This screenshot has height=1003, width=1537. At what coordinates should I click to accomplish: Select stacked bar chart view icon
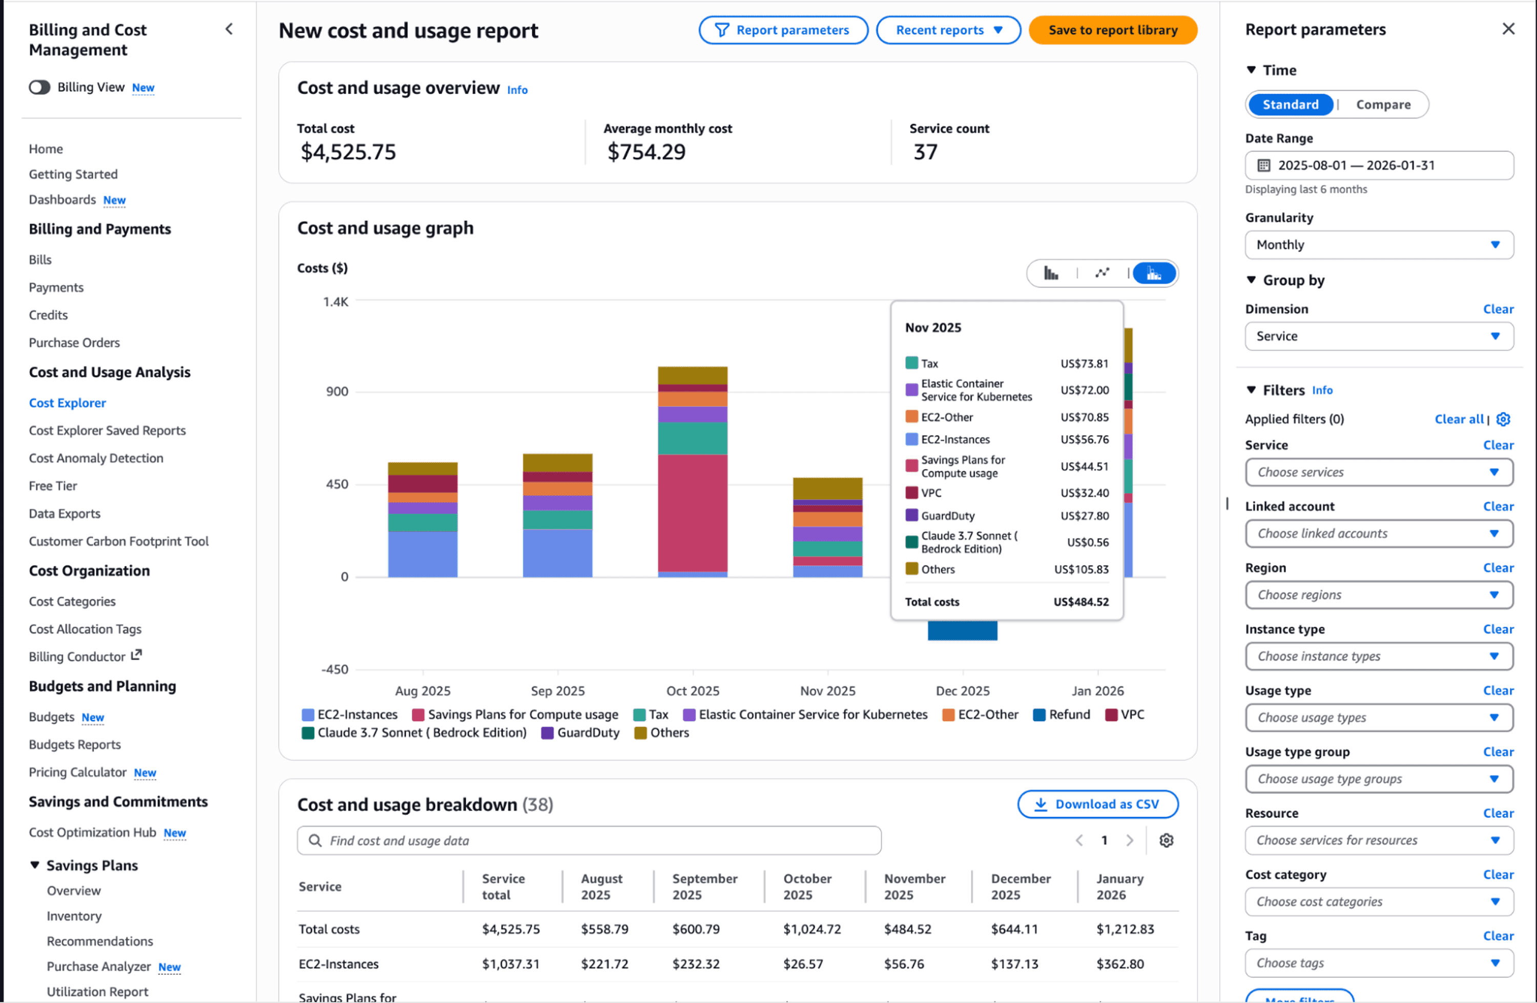[1153, 273]
